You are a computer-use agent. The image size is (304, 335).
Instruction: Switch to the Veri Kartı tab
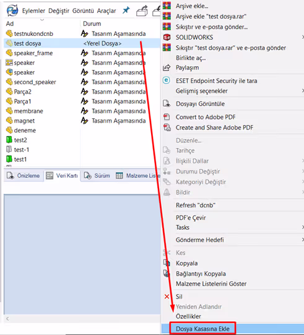point(62,176)
